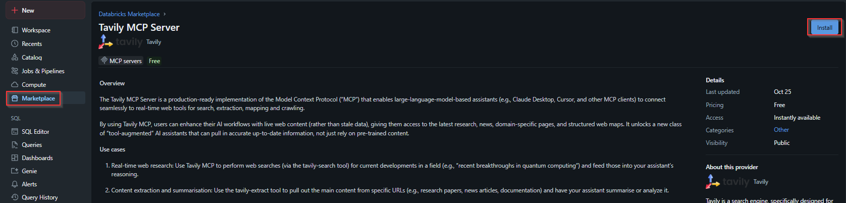Click the Query History icon
846x203 pixels.
pos(15,197)
